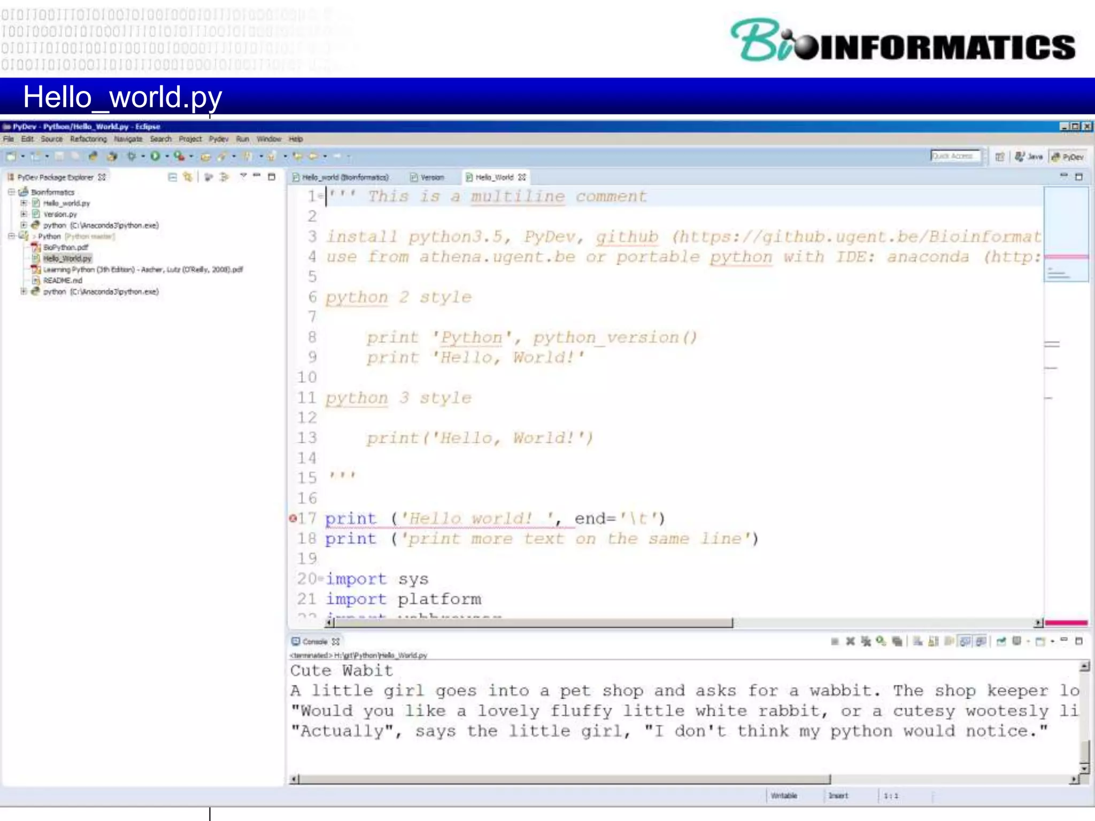The width and height of the screenshot is (1095, 821).
Task: Open the Pydev menu
Action: point(218,139)
